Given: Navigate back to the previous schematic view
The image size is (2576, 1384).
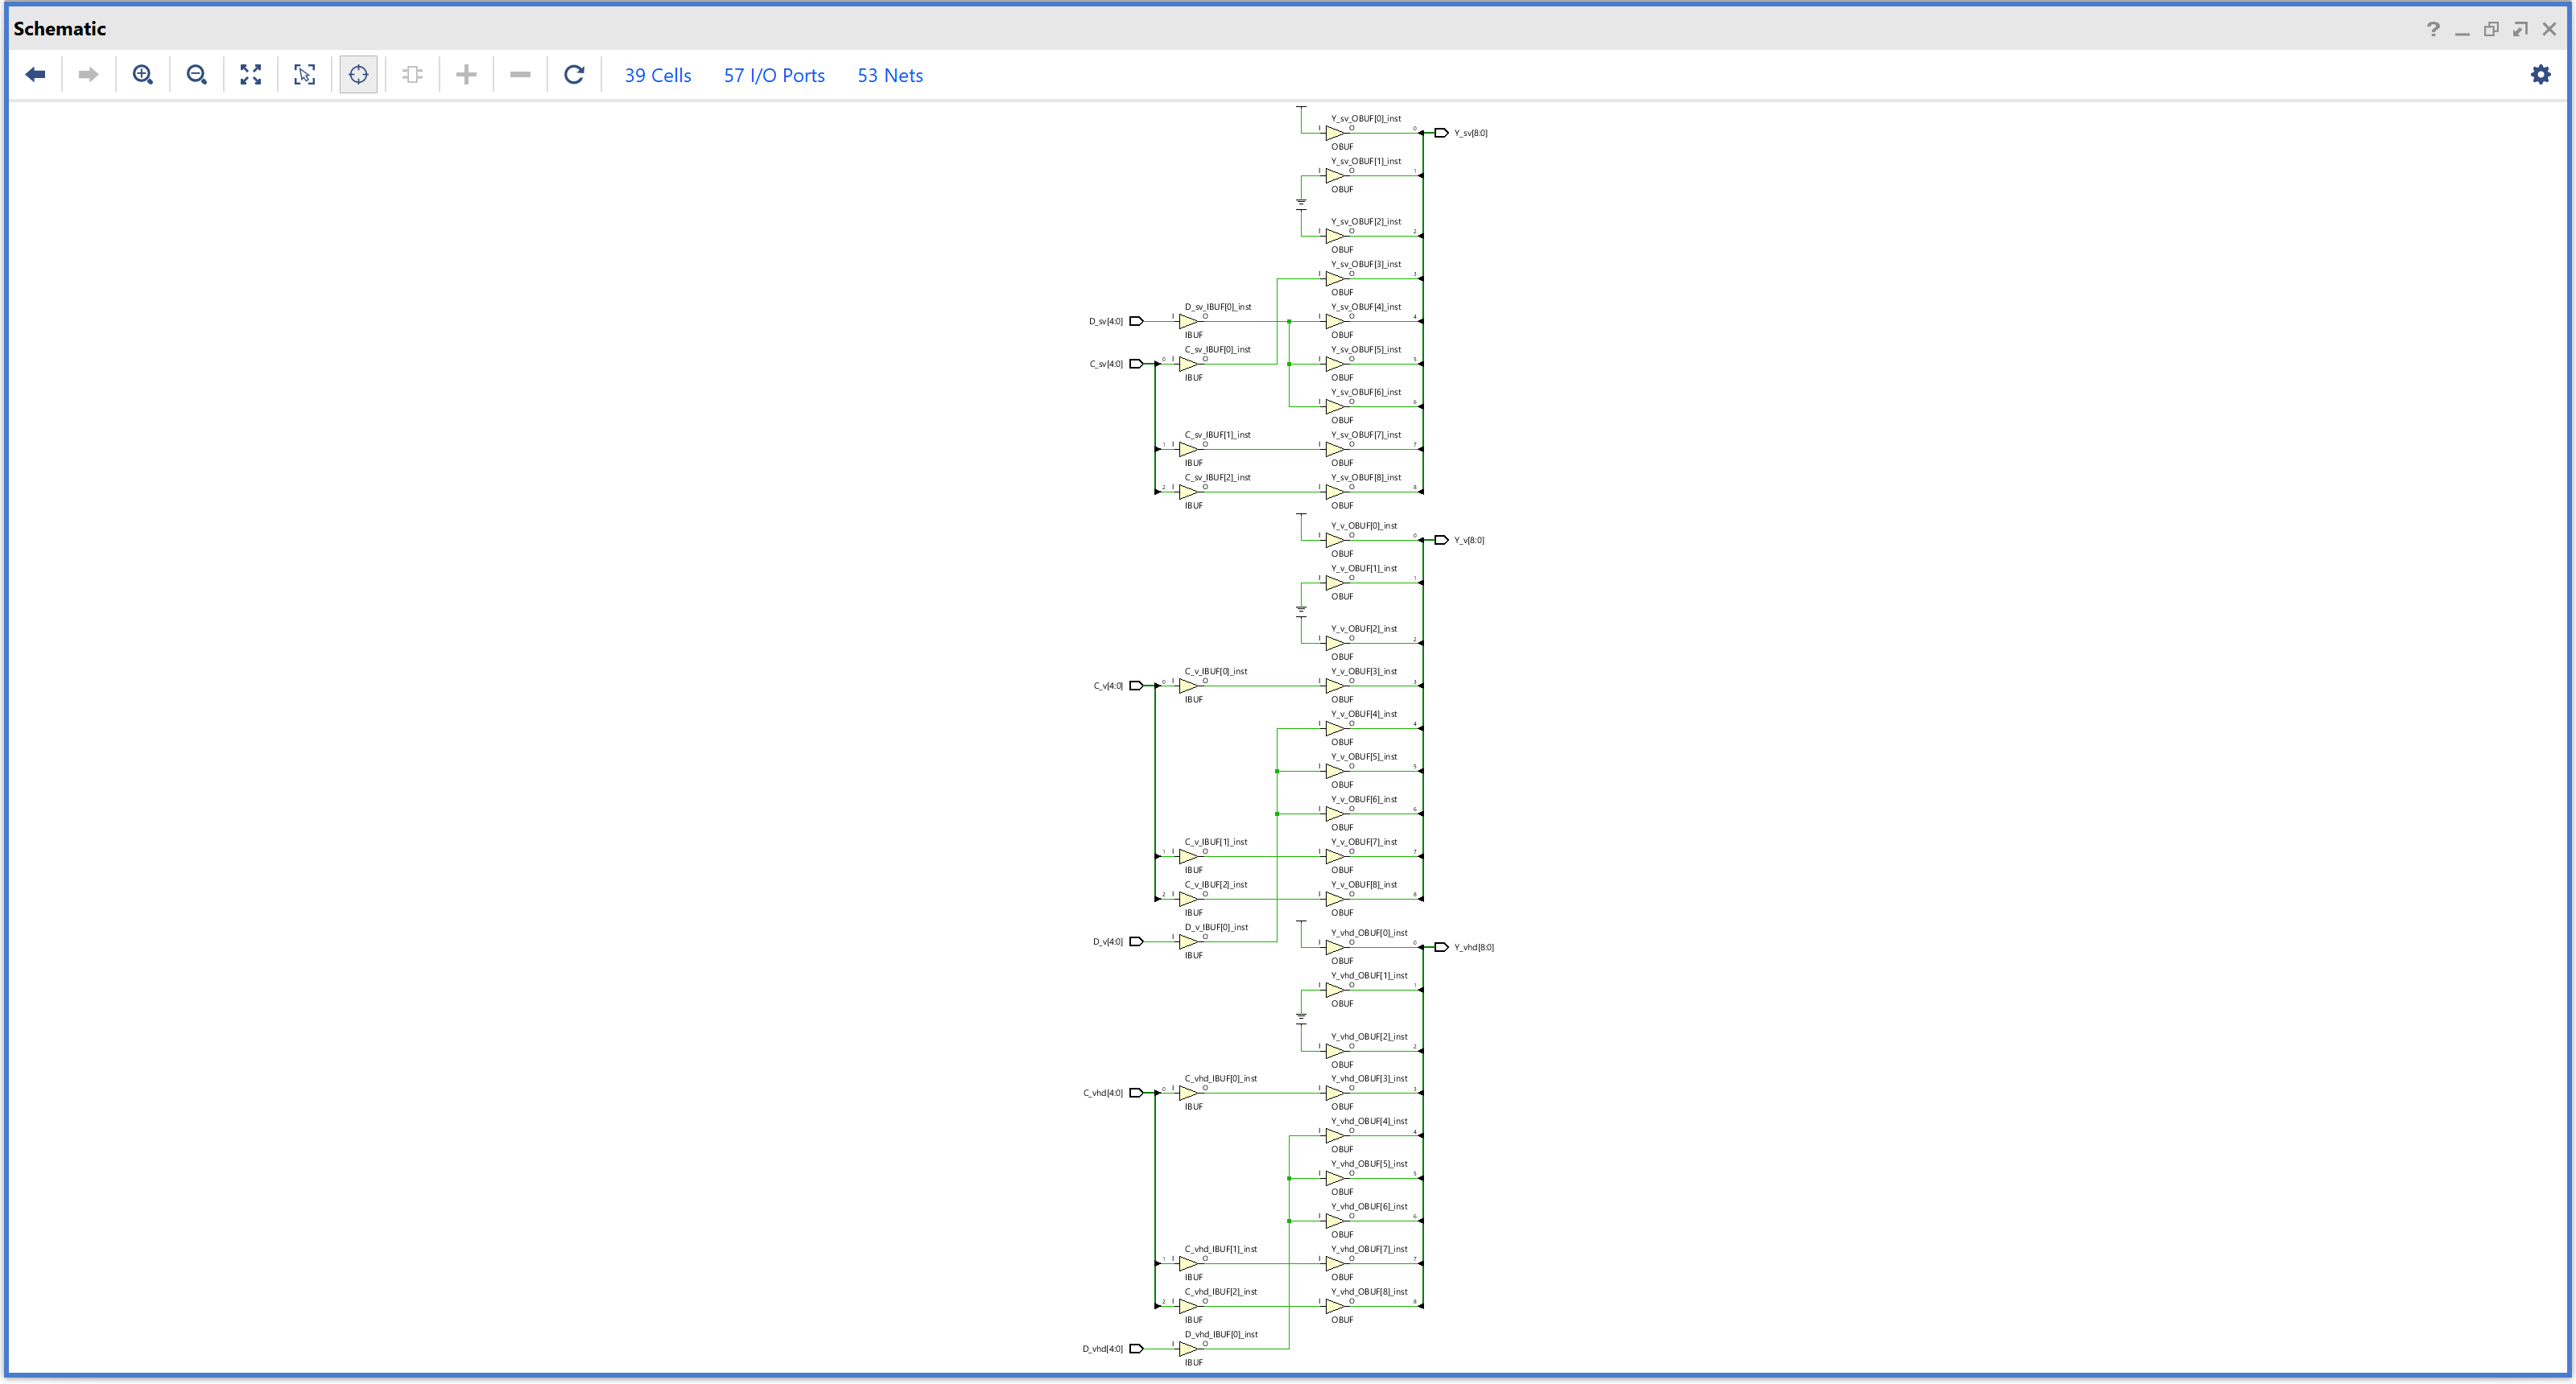Looking at the screenshot, I should click(x=35, y=74).
